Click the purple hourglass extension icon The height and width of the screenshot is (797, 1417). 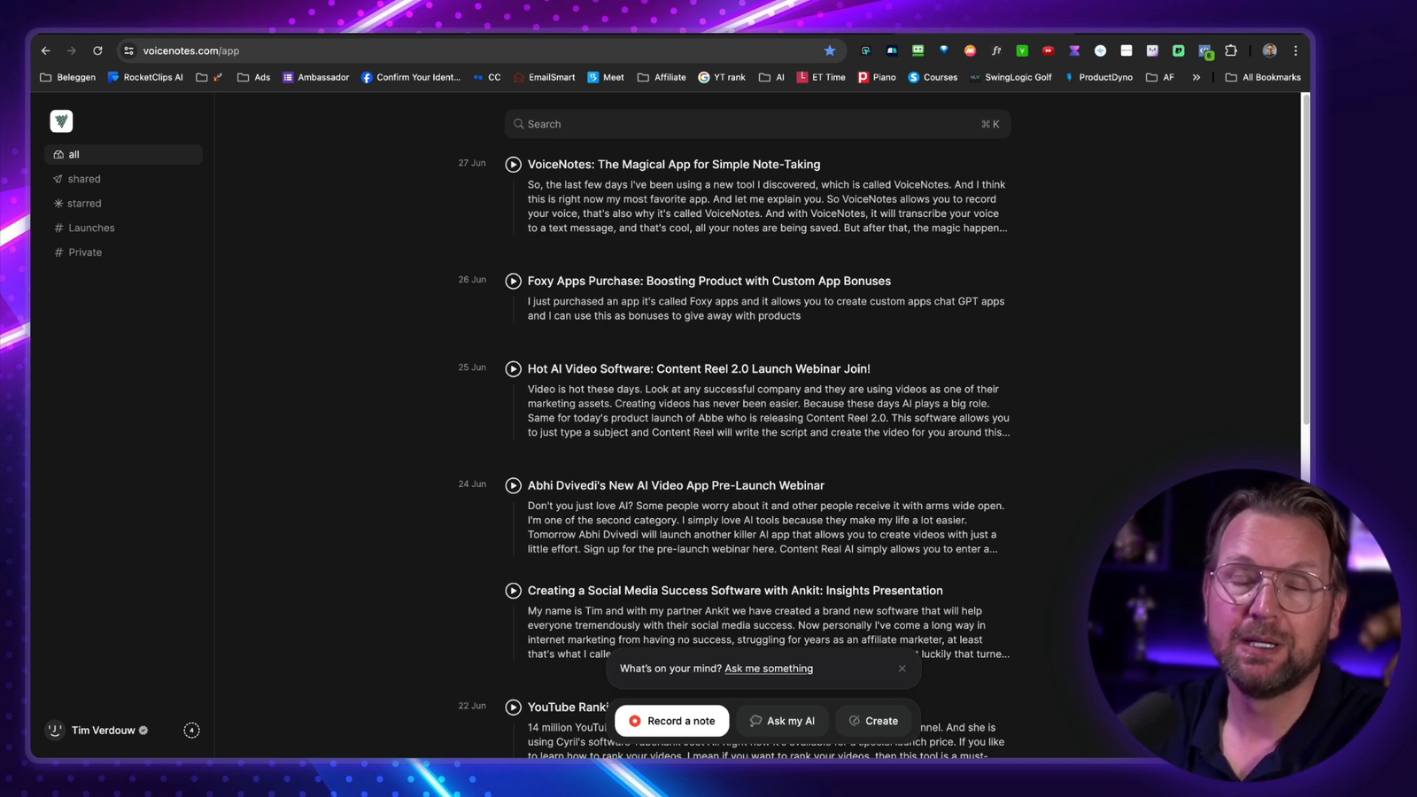click(x=1074, y=50)
